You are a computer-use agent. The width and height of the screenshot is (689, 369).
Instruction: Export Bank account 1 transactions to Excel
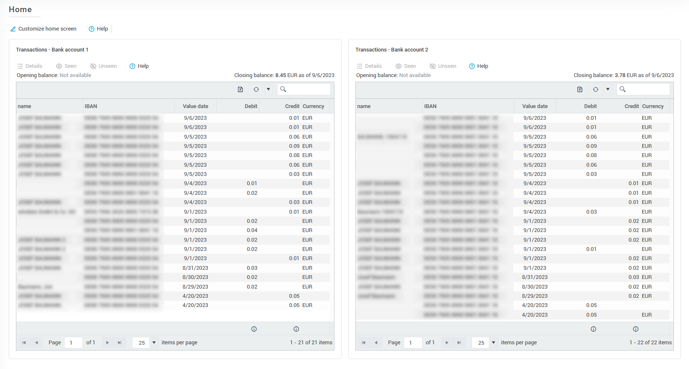coord(240,89)
